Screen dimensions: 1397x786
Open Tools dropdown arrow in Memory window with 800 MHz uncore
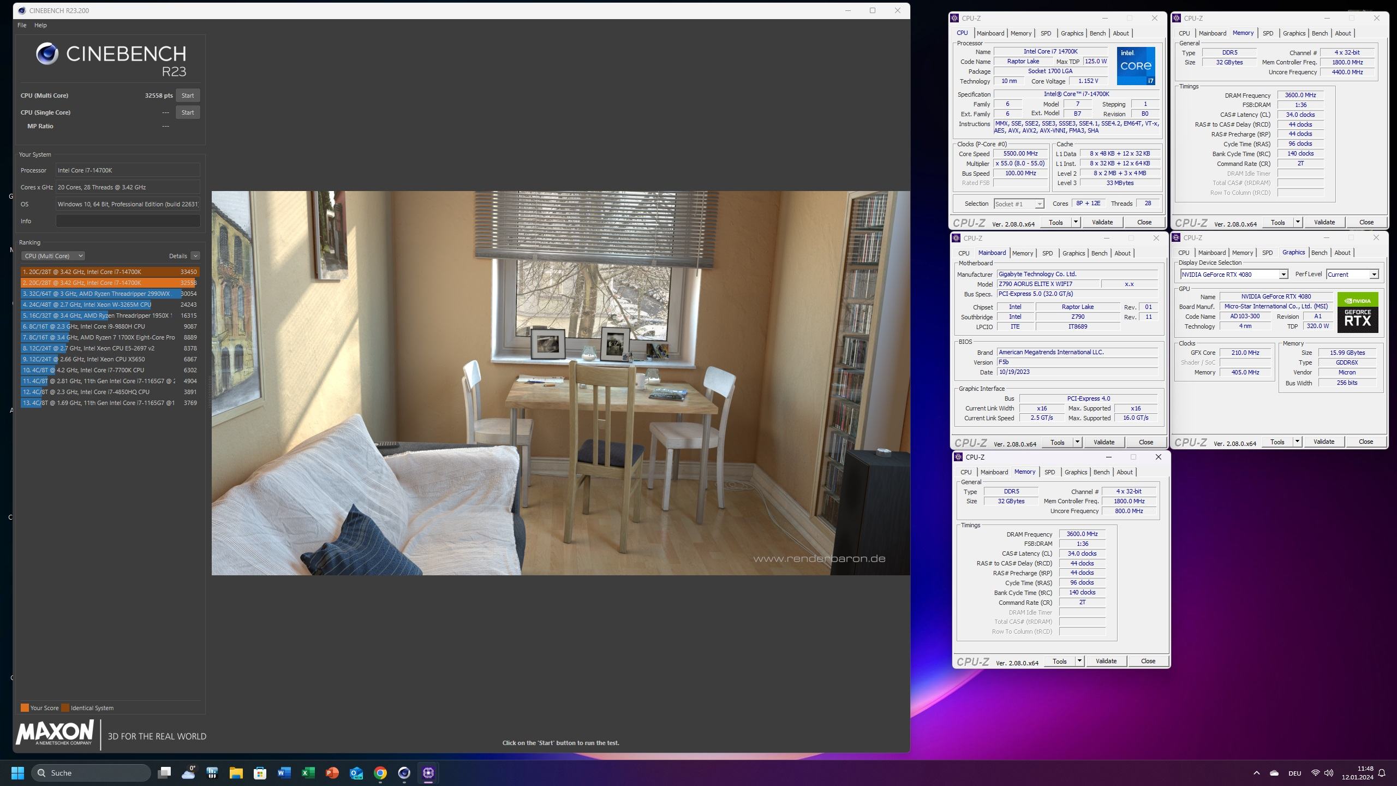tap(1079, 661)
